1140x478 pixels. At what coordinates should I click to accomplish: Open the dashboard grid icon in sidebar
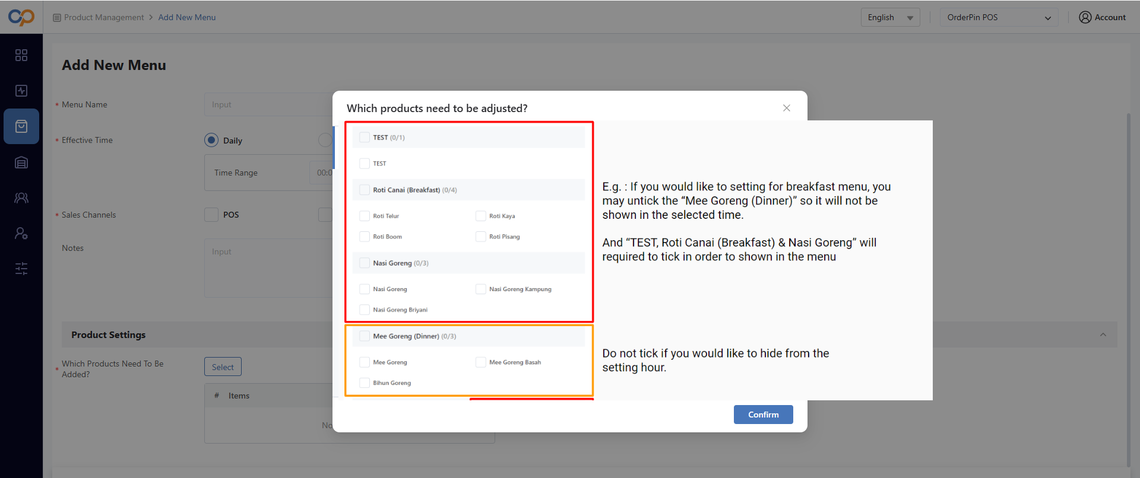click(x=21, y=55)
